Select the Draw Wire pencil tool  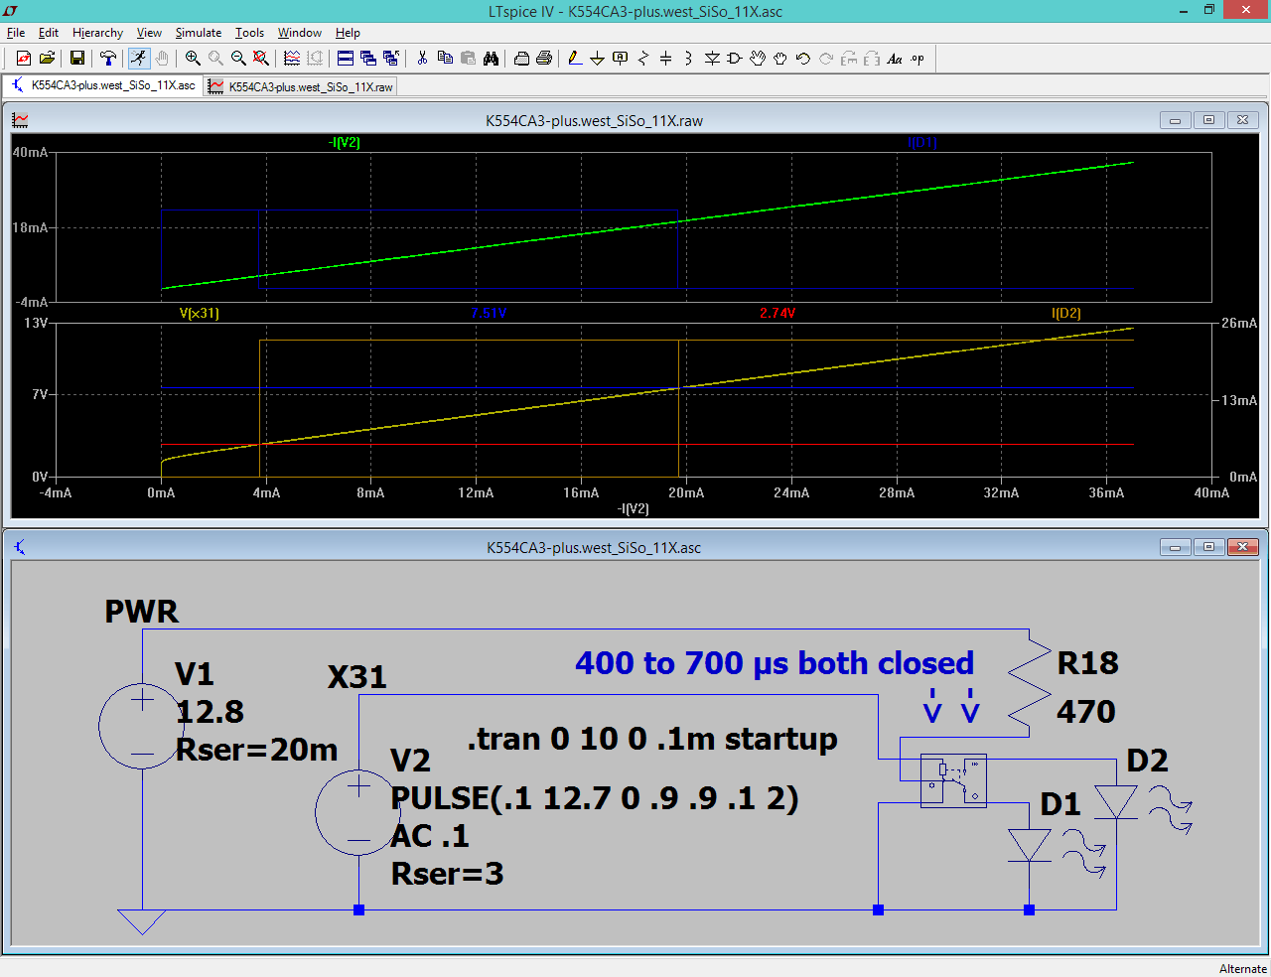click(x=575, y=59)
